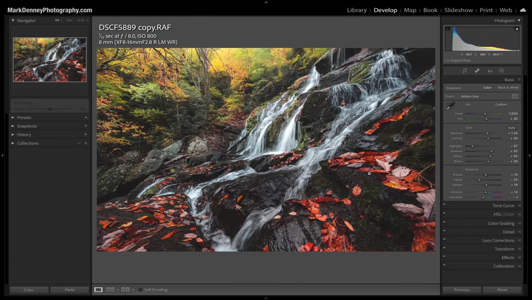Screen dimensions: 532x300
Task: Remove collection with the minus icon
Action: (79, 143)
